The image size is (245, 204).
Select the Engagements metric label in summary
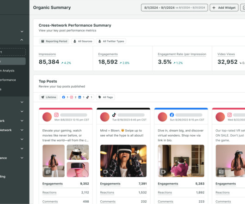(108, 54)
